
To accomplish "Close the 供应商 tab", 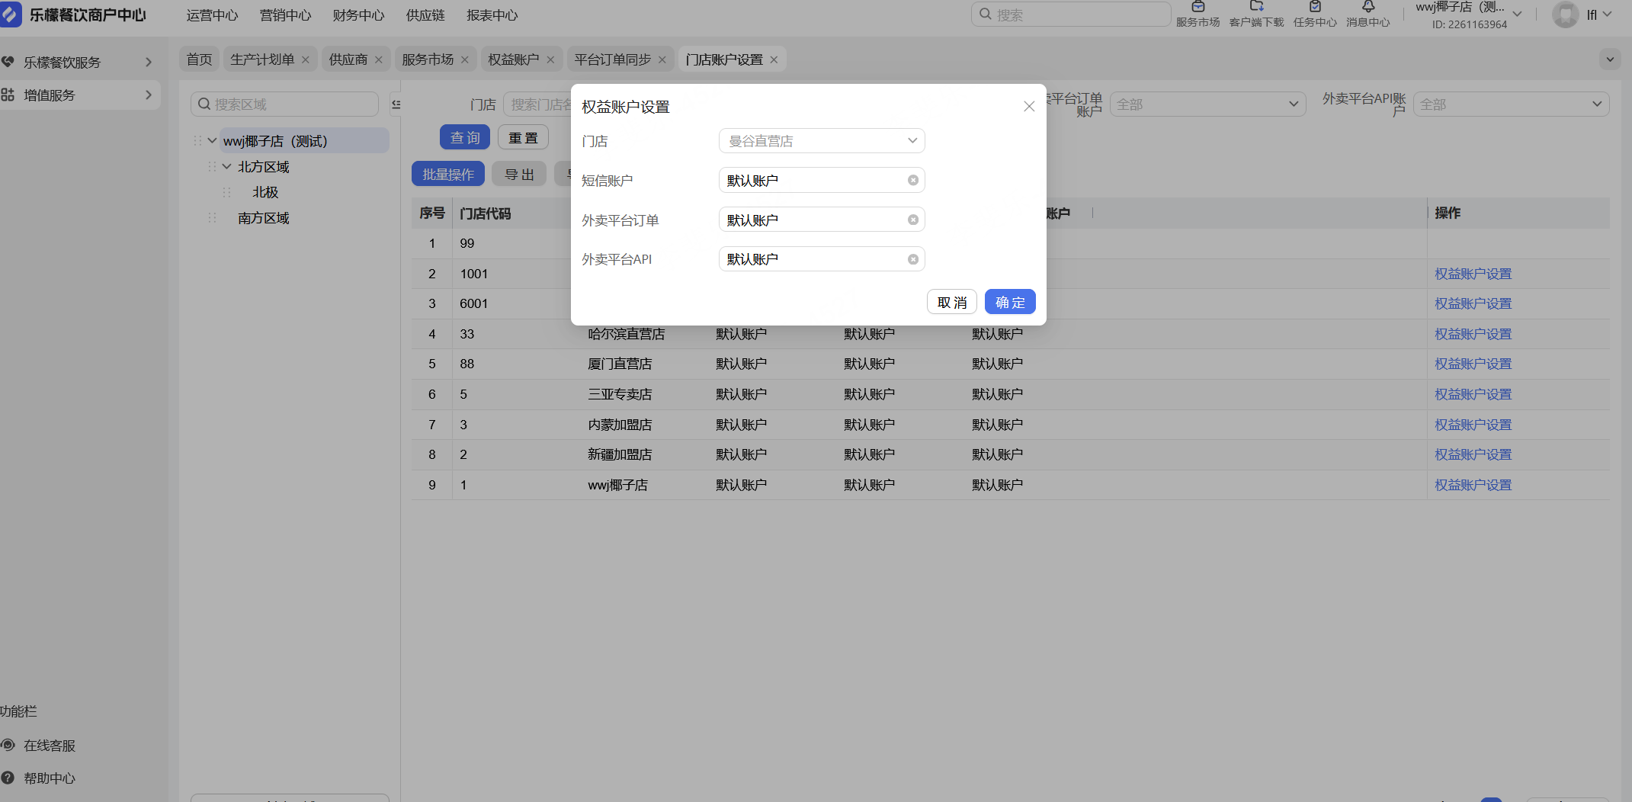I will point(379,59).
